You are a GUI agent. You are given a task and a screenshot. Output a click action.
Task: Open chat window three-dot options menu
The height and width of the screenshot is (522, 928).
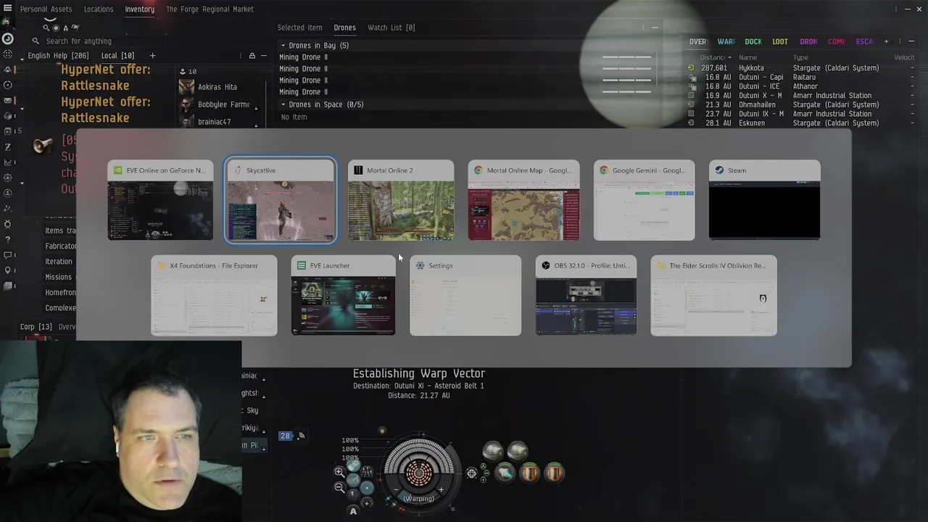(241, 56)
